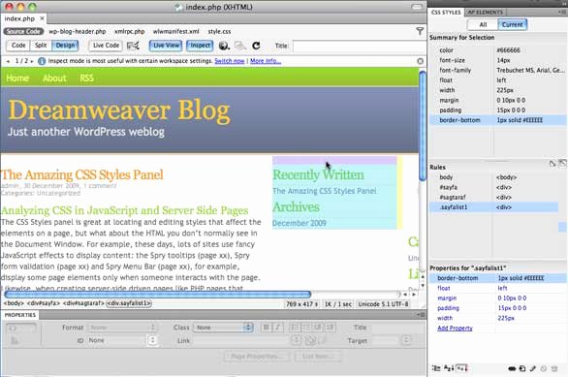568x377 pixels.
Task: Click the Refresh design view icon
Action: pos(256,46)
